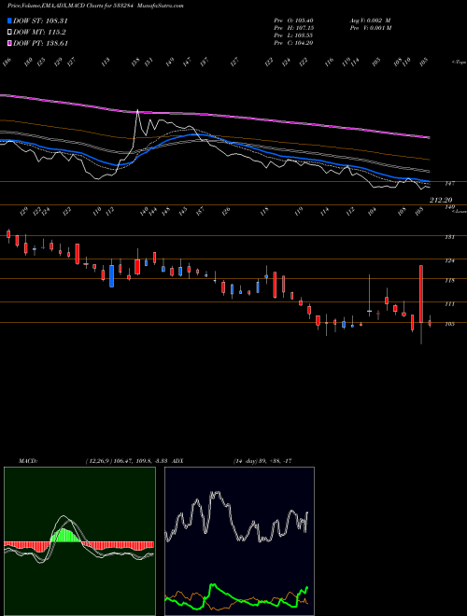The image size is (467, 616).
Task: Click the '124' price axis label
Action: tap(450, 260)
